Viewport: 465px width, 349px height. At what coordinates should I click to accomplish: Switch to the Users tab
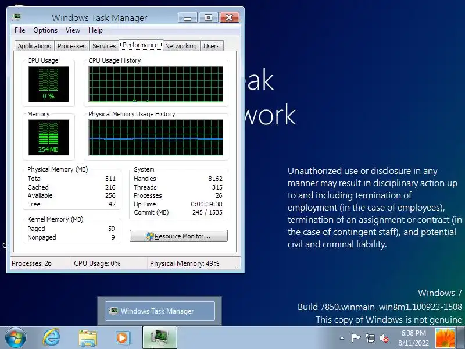coord(212,46)
